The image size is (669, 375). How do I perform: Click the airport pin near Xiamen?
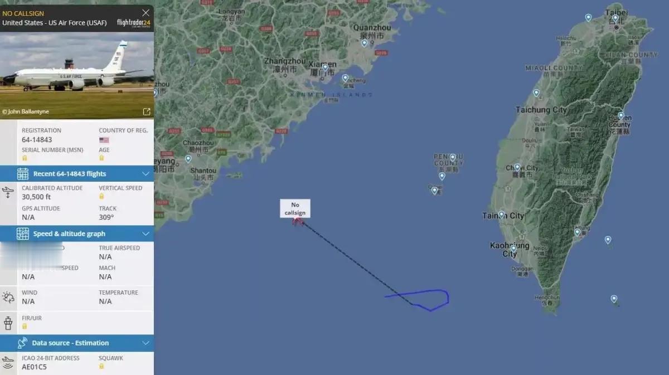tap(325, 68)
